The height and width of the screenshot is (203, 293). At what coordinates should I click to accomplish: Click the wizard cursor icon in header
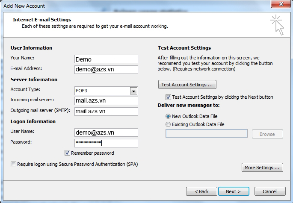tap(277, 25)
